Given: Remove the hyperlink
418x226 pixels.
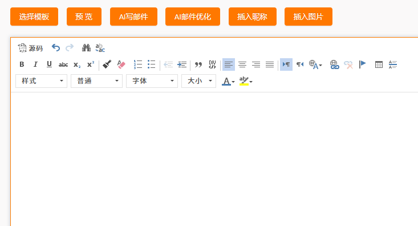Looking at the screenshot, I should point(348,64).
